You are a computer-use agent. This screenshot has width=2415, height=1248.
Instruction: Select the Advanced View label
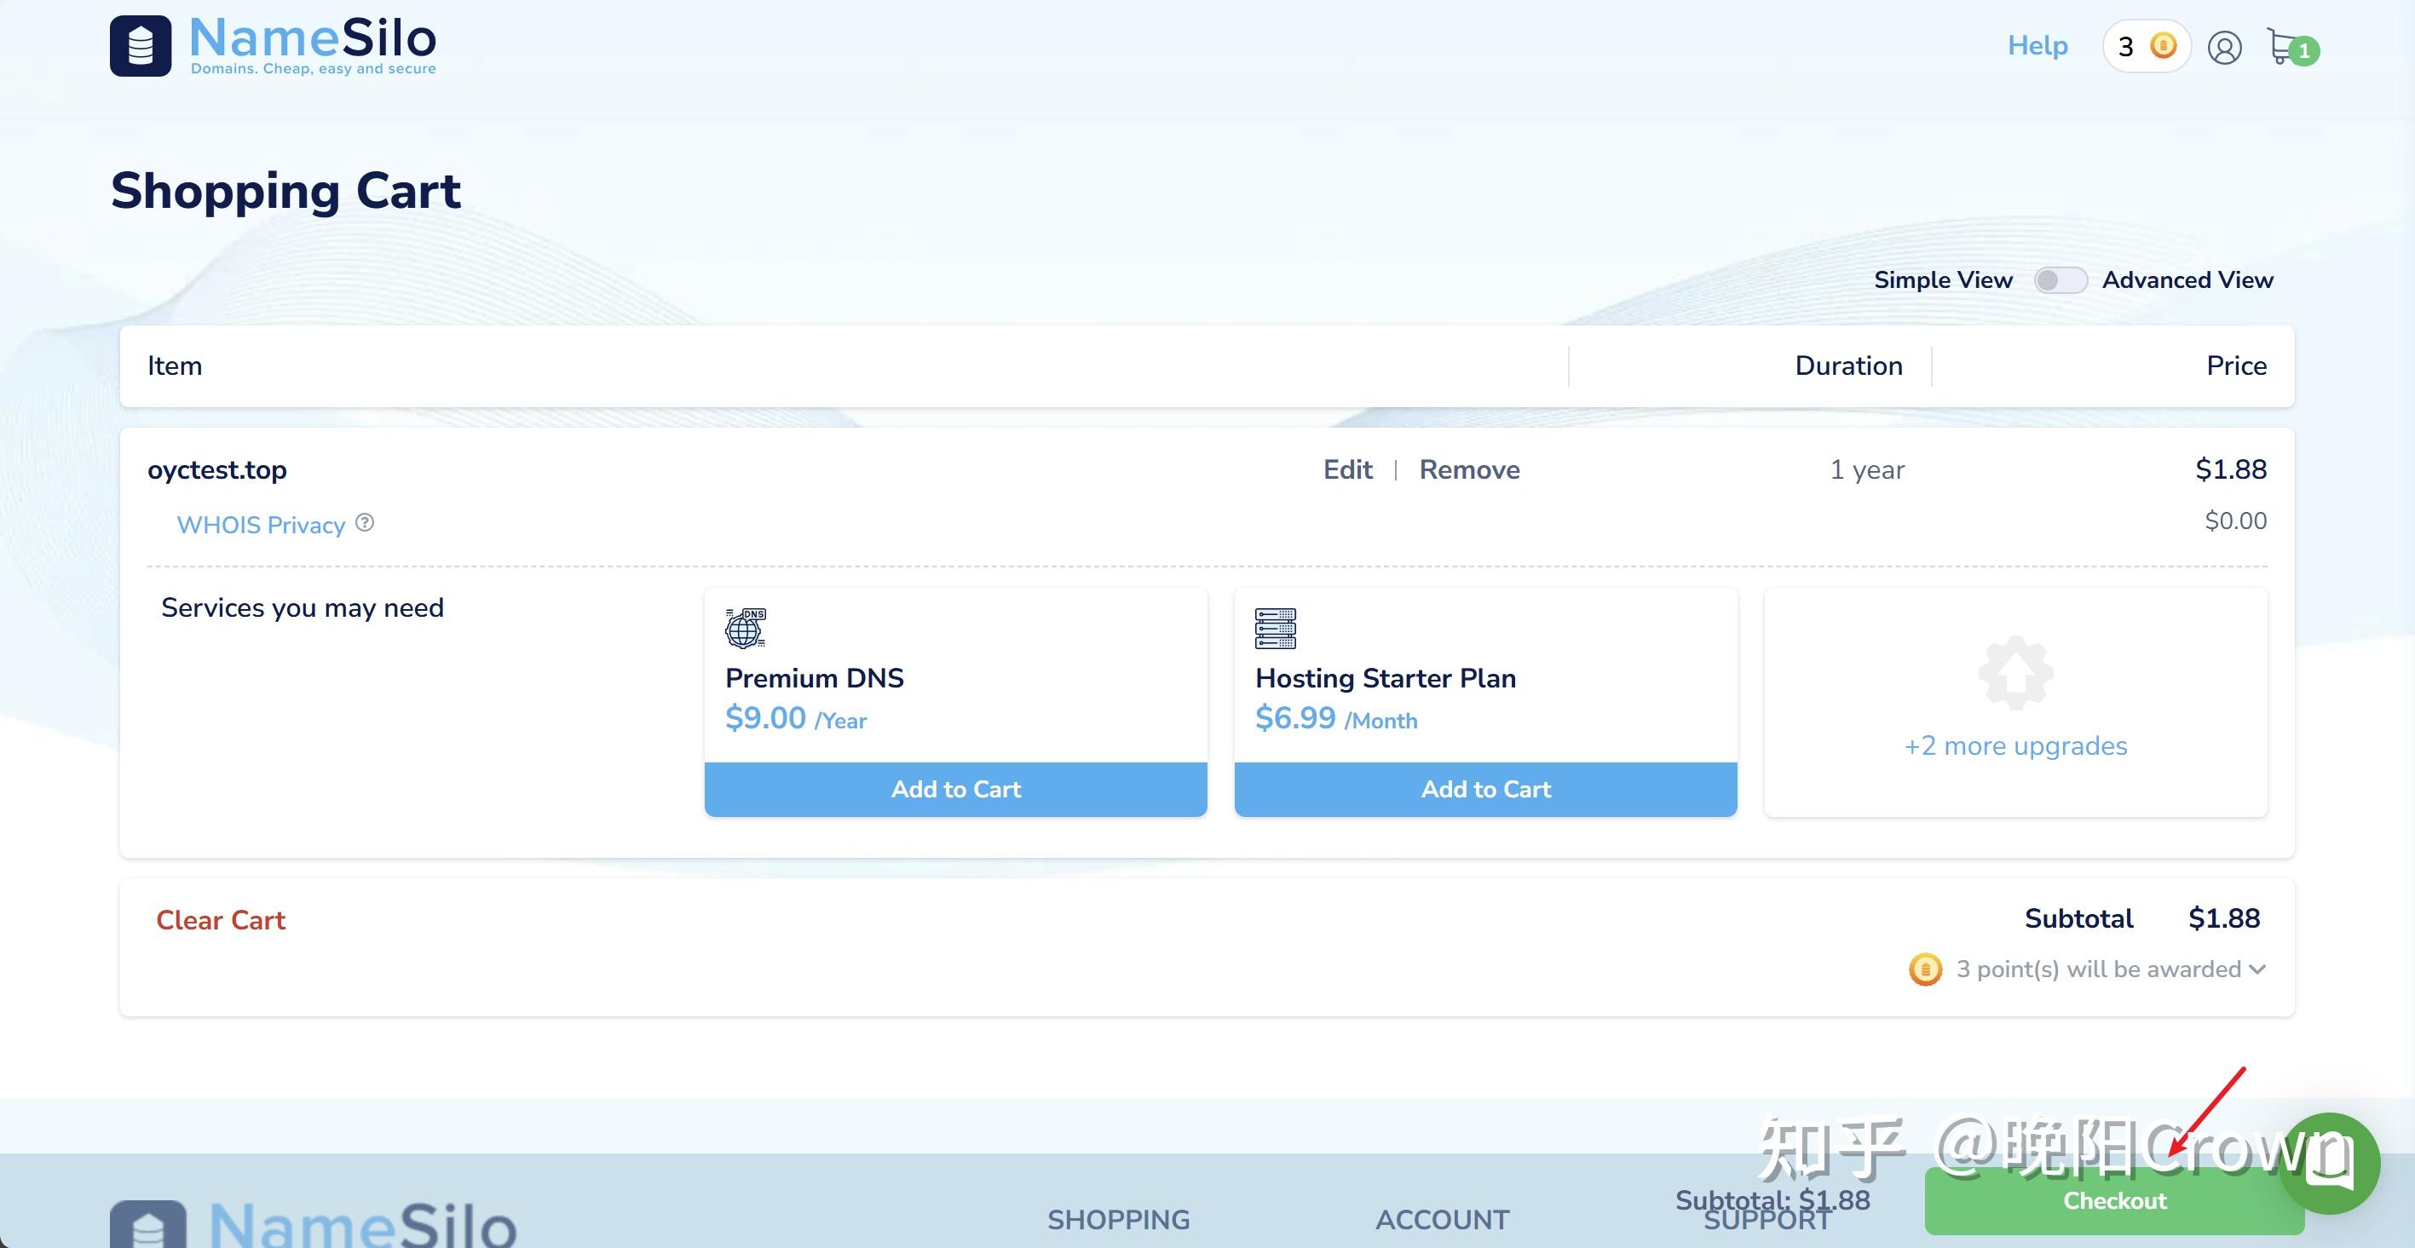point(2187,280)
